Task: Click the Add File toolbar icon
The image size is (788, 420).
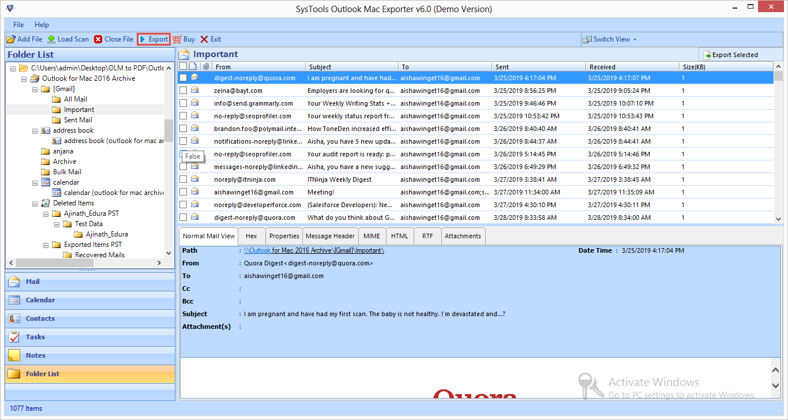Action: tap(11, 39)
